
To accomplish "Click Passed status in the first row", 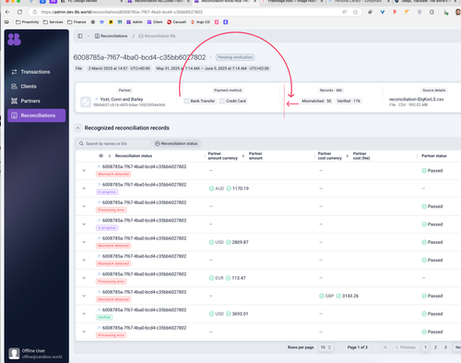I will point(432,171).
